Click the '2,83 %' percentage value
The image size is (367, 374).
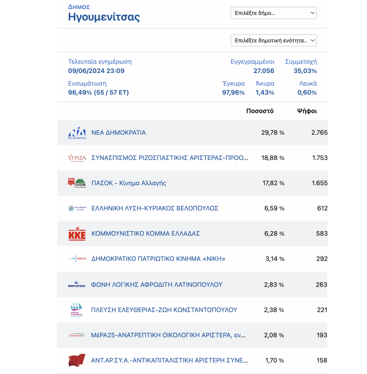point(274,285)
